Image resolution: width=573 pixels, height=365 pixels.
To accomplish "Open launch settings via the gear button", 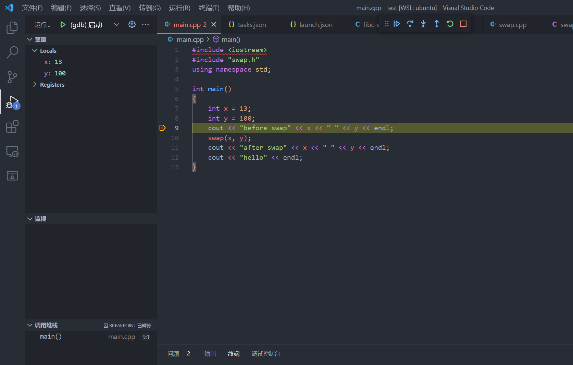I will click(132, 24).
